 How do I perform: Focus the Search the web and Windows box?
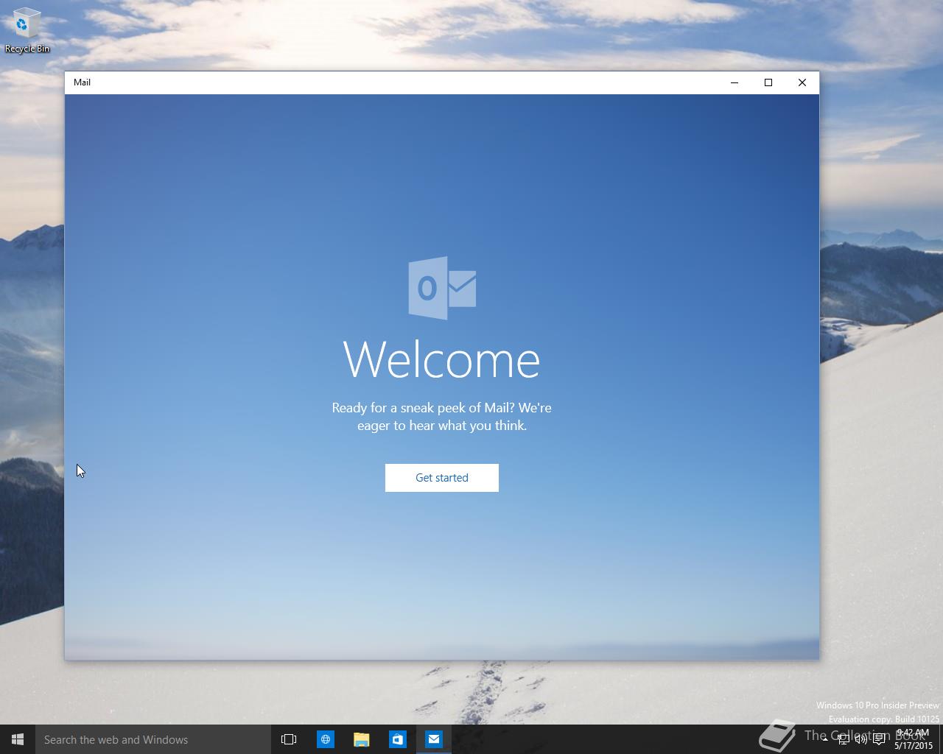coord(153,739)
